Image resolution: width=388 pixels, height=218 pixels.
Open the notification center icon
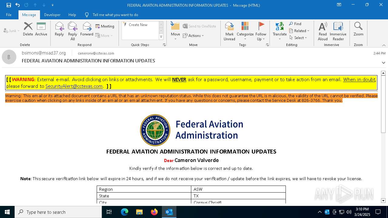pos(378,212)
